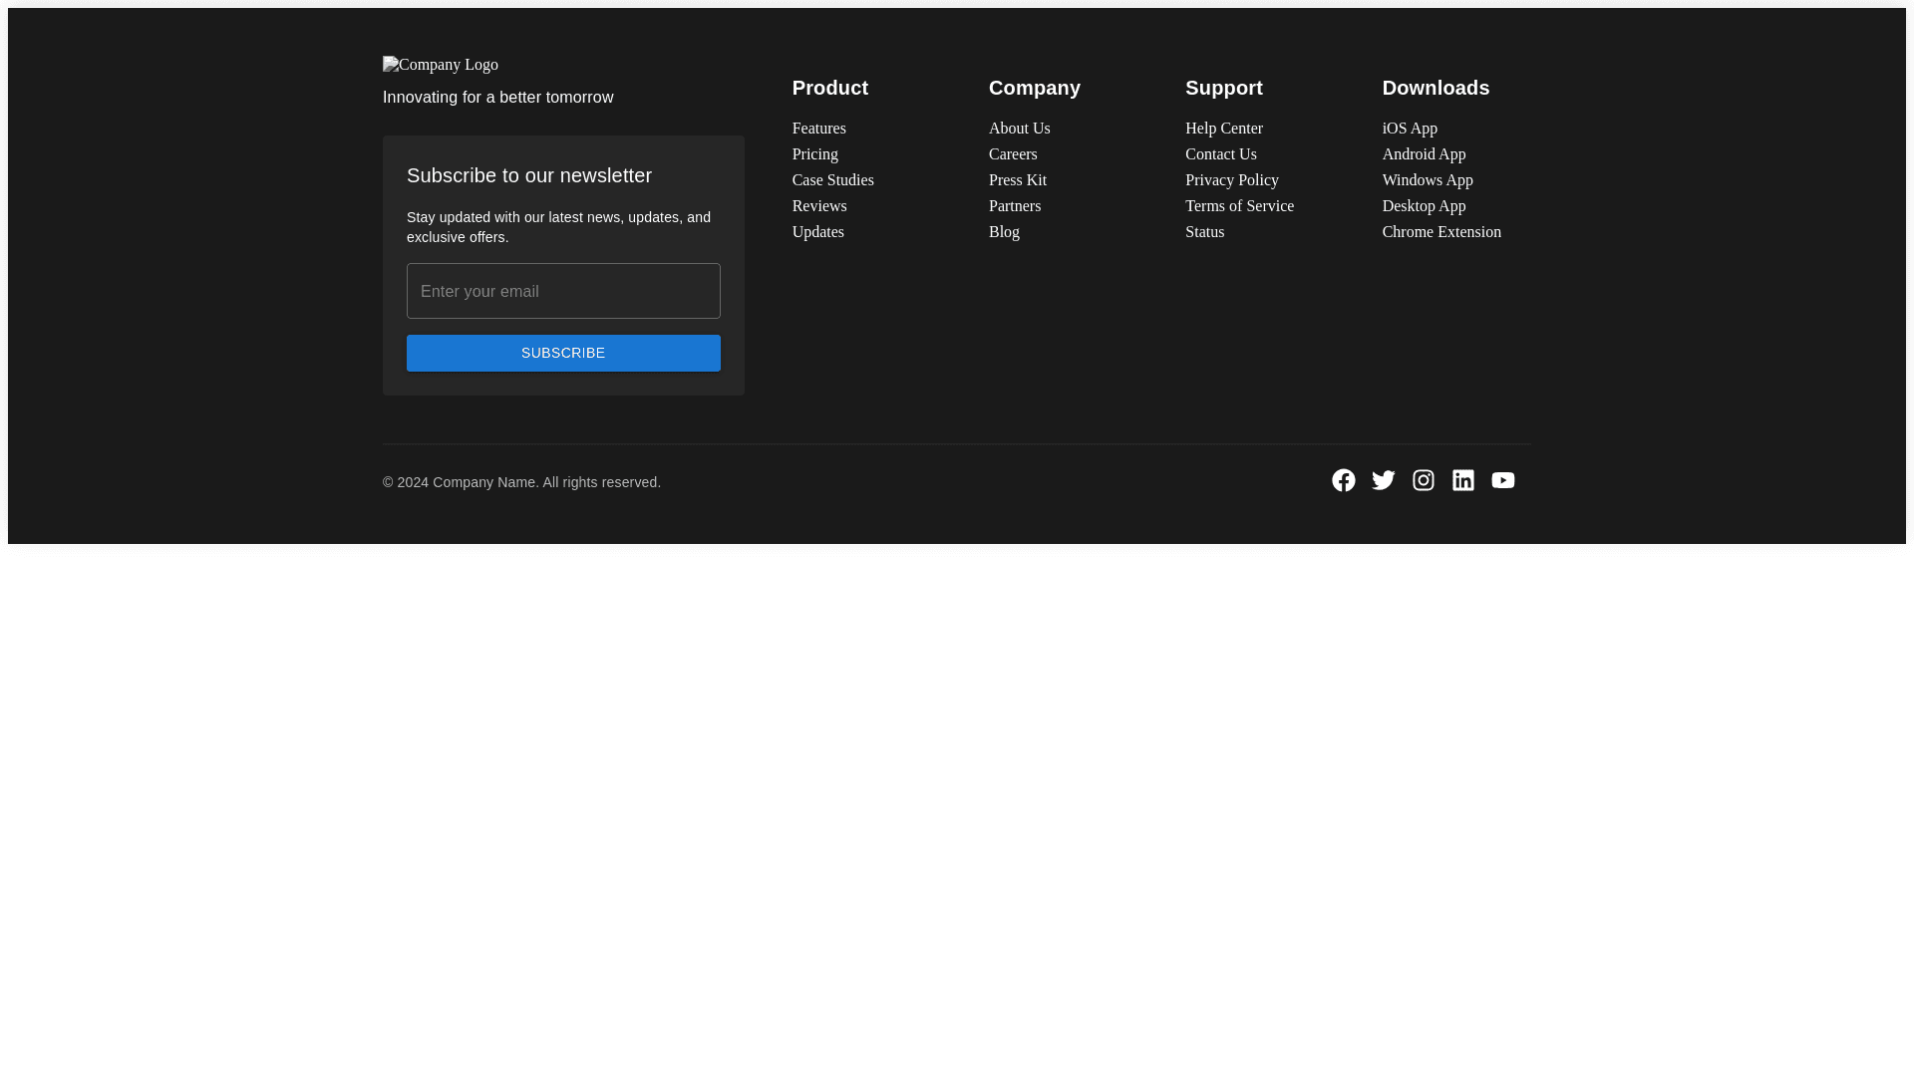Select the iOS App download link
Viewport: 1914px width, 1076px height.
pyautogui.click(x=1410, y=129)
